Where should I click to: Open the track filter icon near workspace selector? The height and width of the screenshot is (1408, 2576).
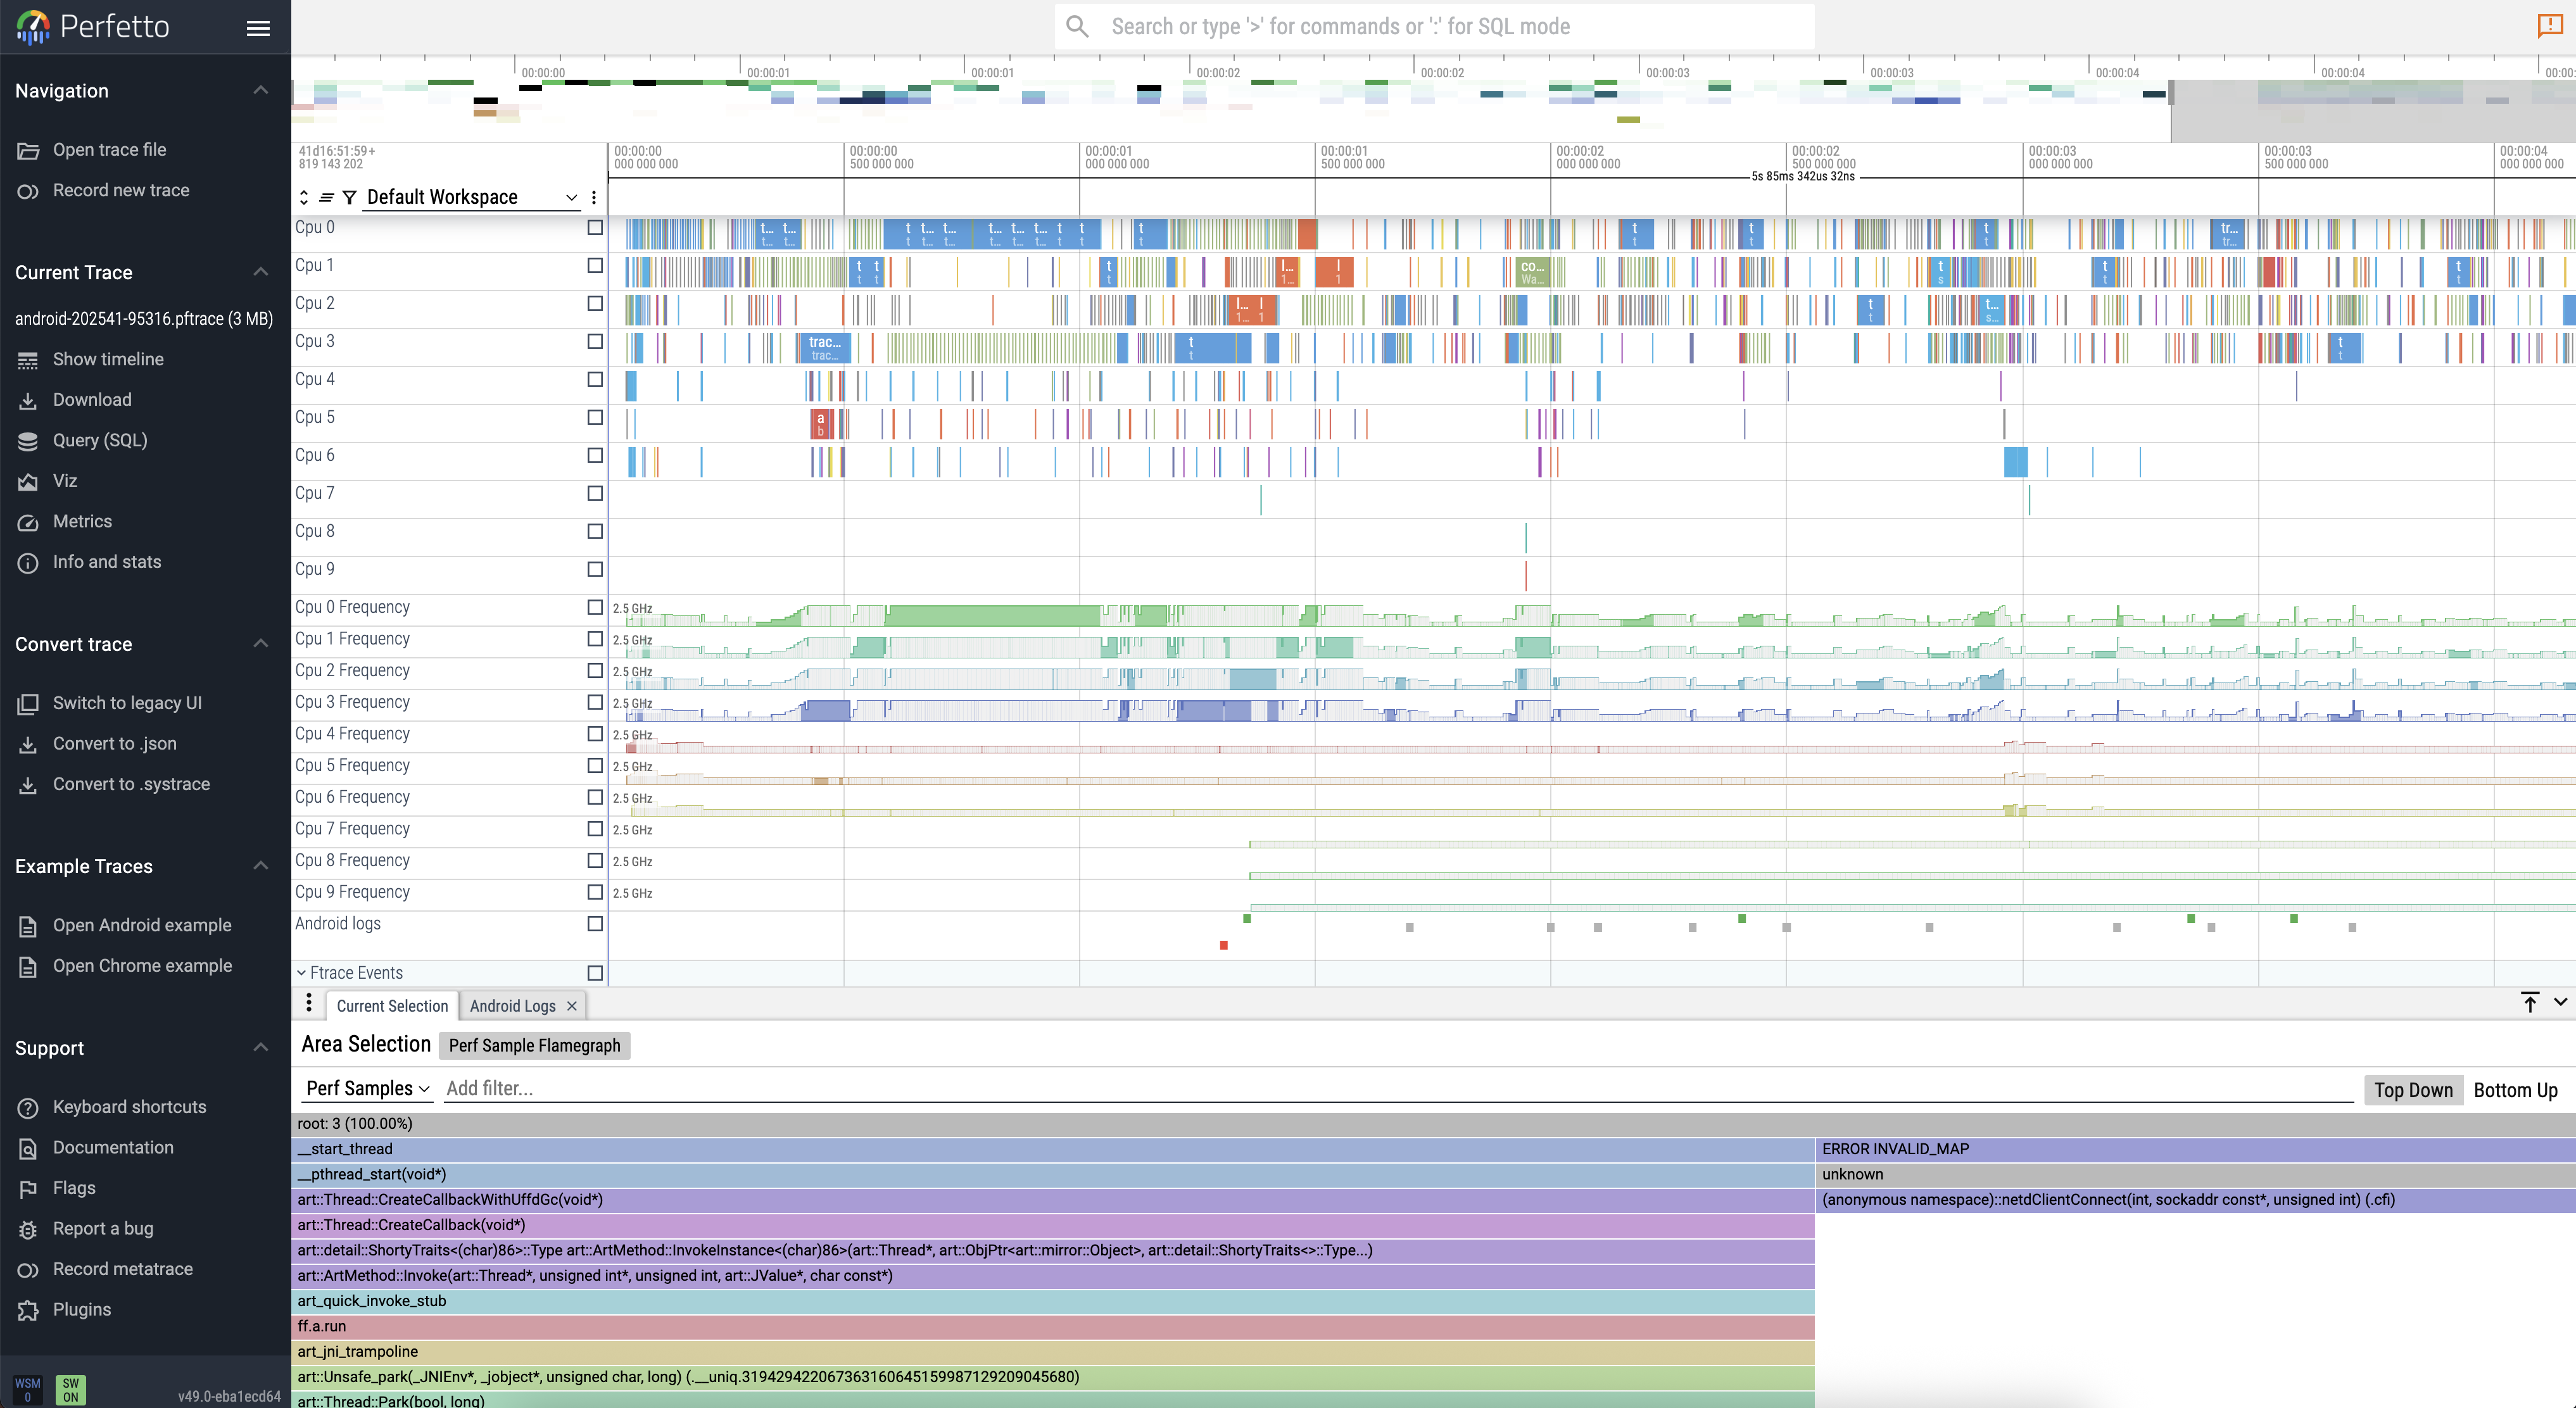(349, 197)
